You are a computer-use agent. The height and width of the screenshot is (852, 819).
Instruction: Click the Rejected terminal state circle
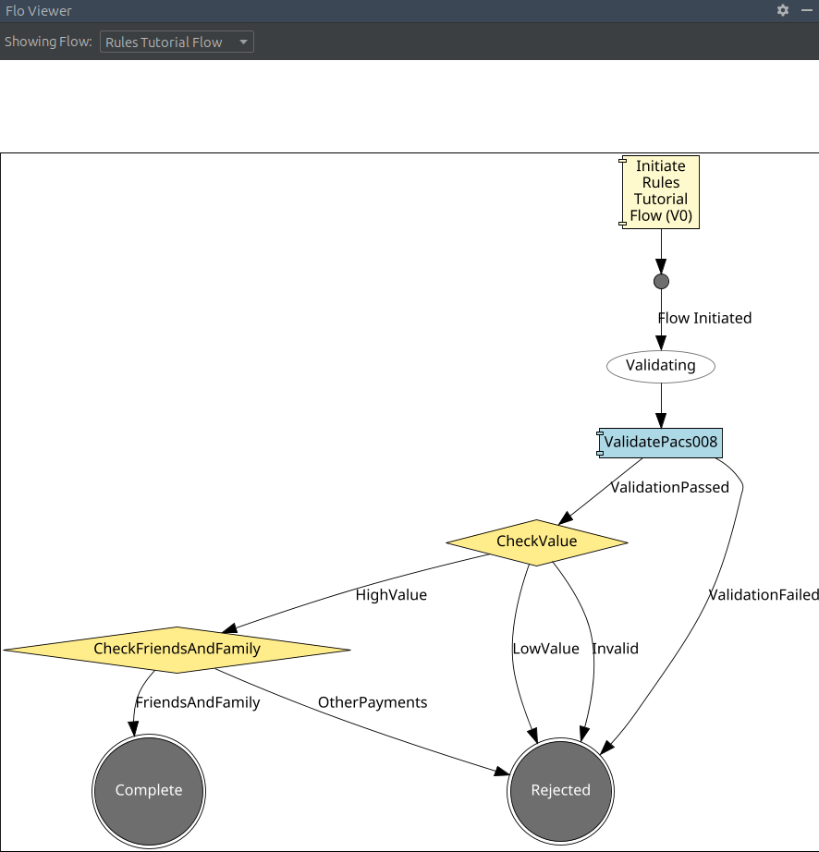[x=560, y=790]
